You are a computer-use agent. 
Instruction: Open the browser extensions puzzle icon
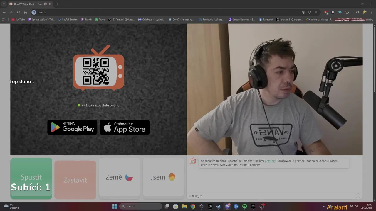347,12
